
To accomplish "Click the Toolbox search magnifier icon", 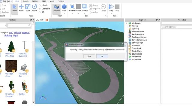I will (29, 25).
